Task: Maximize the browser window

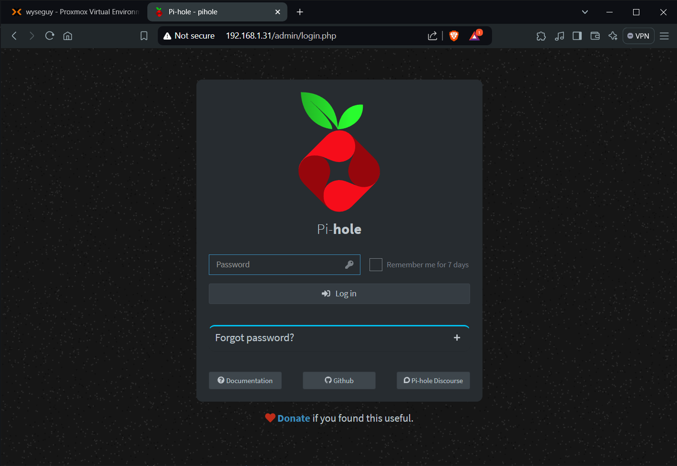Action: click(x=636, y=12)
